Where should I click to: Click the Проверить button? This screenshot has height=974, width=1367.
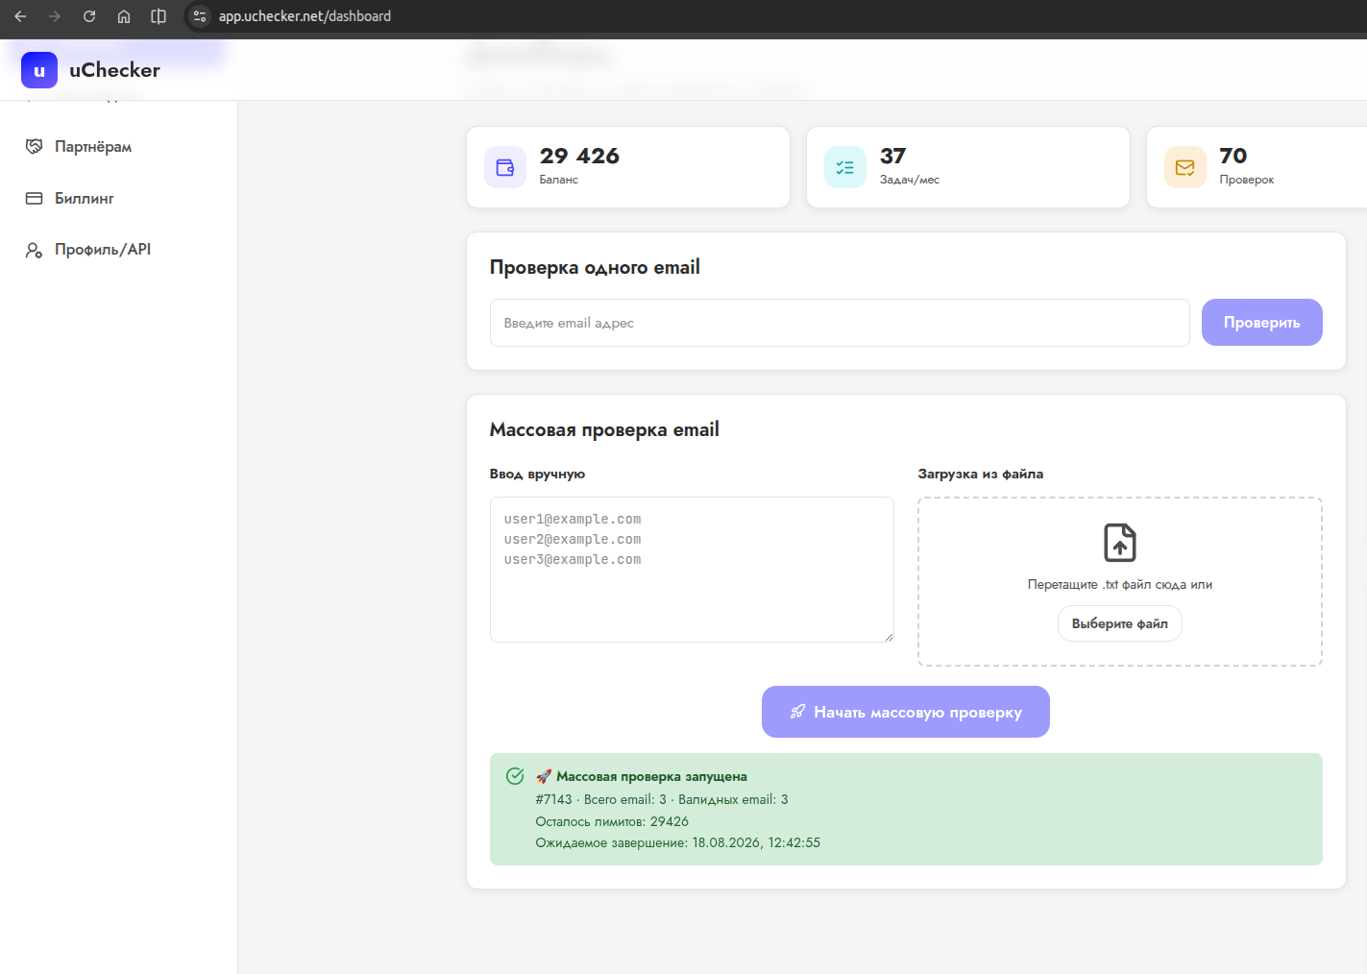click(x=1262, y=323)
